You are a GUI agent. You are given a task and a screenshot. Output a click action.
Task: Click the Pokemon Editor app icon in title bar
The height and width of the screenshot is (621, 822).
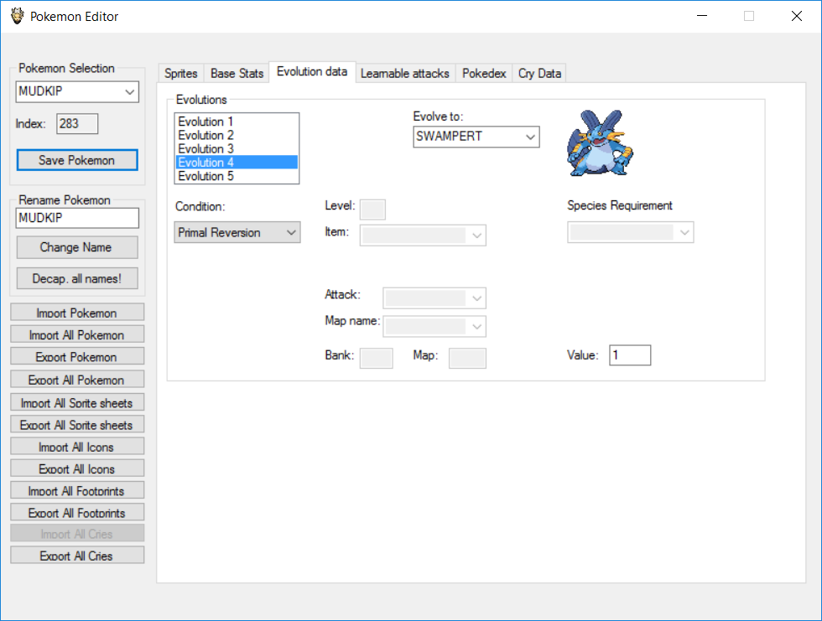pos(18,16)
